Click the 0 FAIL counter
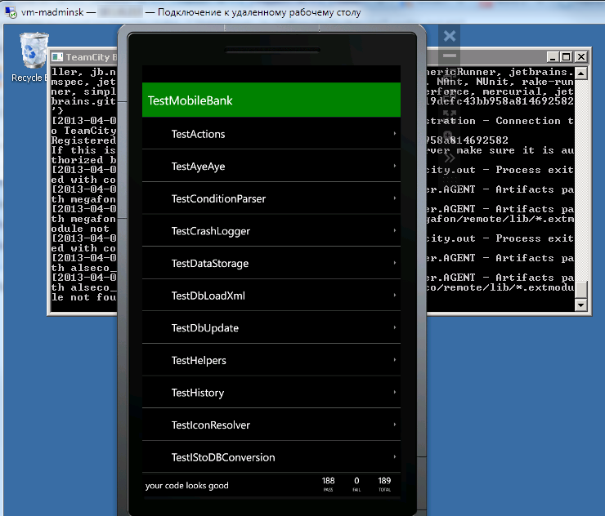The width and height of the screenshot is (605, 516). (356, 484)
